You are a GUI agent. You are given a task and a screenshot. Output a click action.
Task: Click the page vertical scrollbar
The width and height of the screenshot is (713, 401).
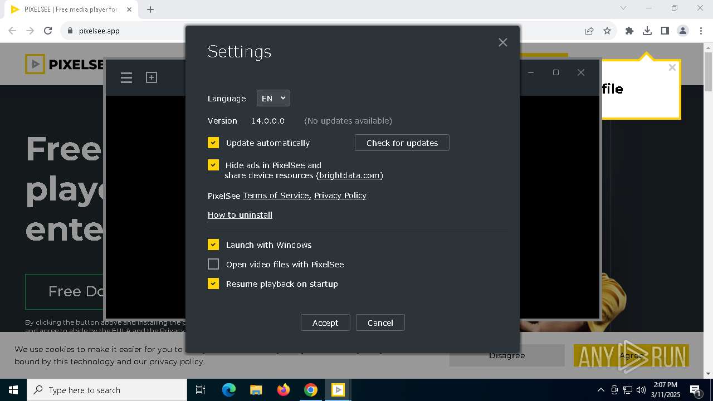(x=709, y=72)
